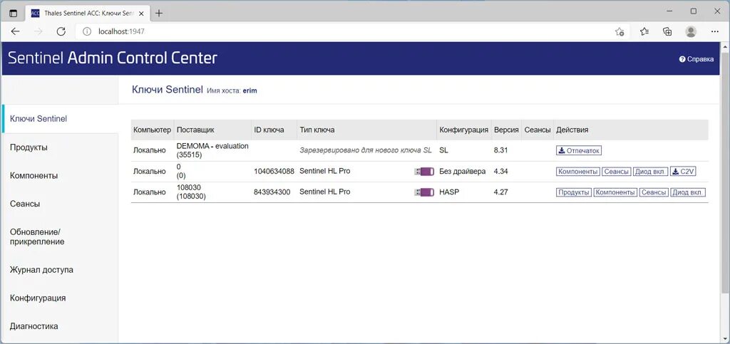Click 108030 vendor cell

(191, 192)
